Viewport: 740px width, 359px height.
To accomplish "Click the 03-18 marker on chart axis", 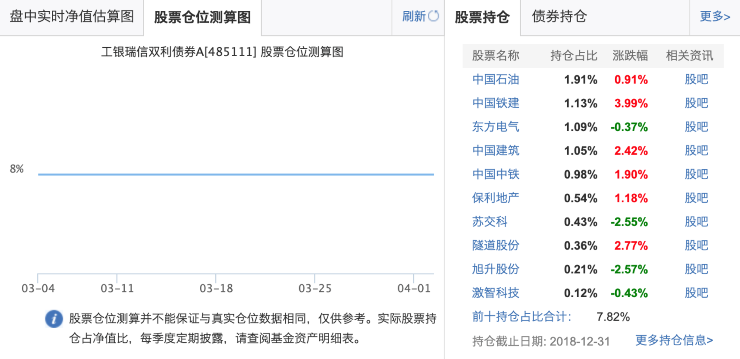I will pos(216,288).
